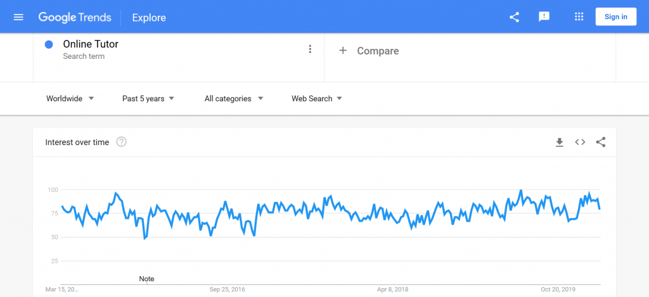Viewport: 649px width, 297px height.
Task: Open the Past 5 years dropdown
Action: pyautogui.click(x=148, y=98)
